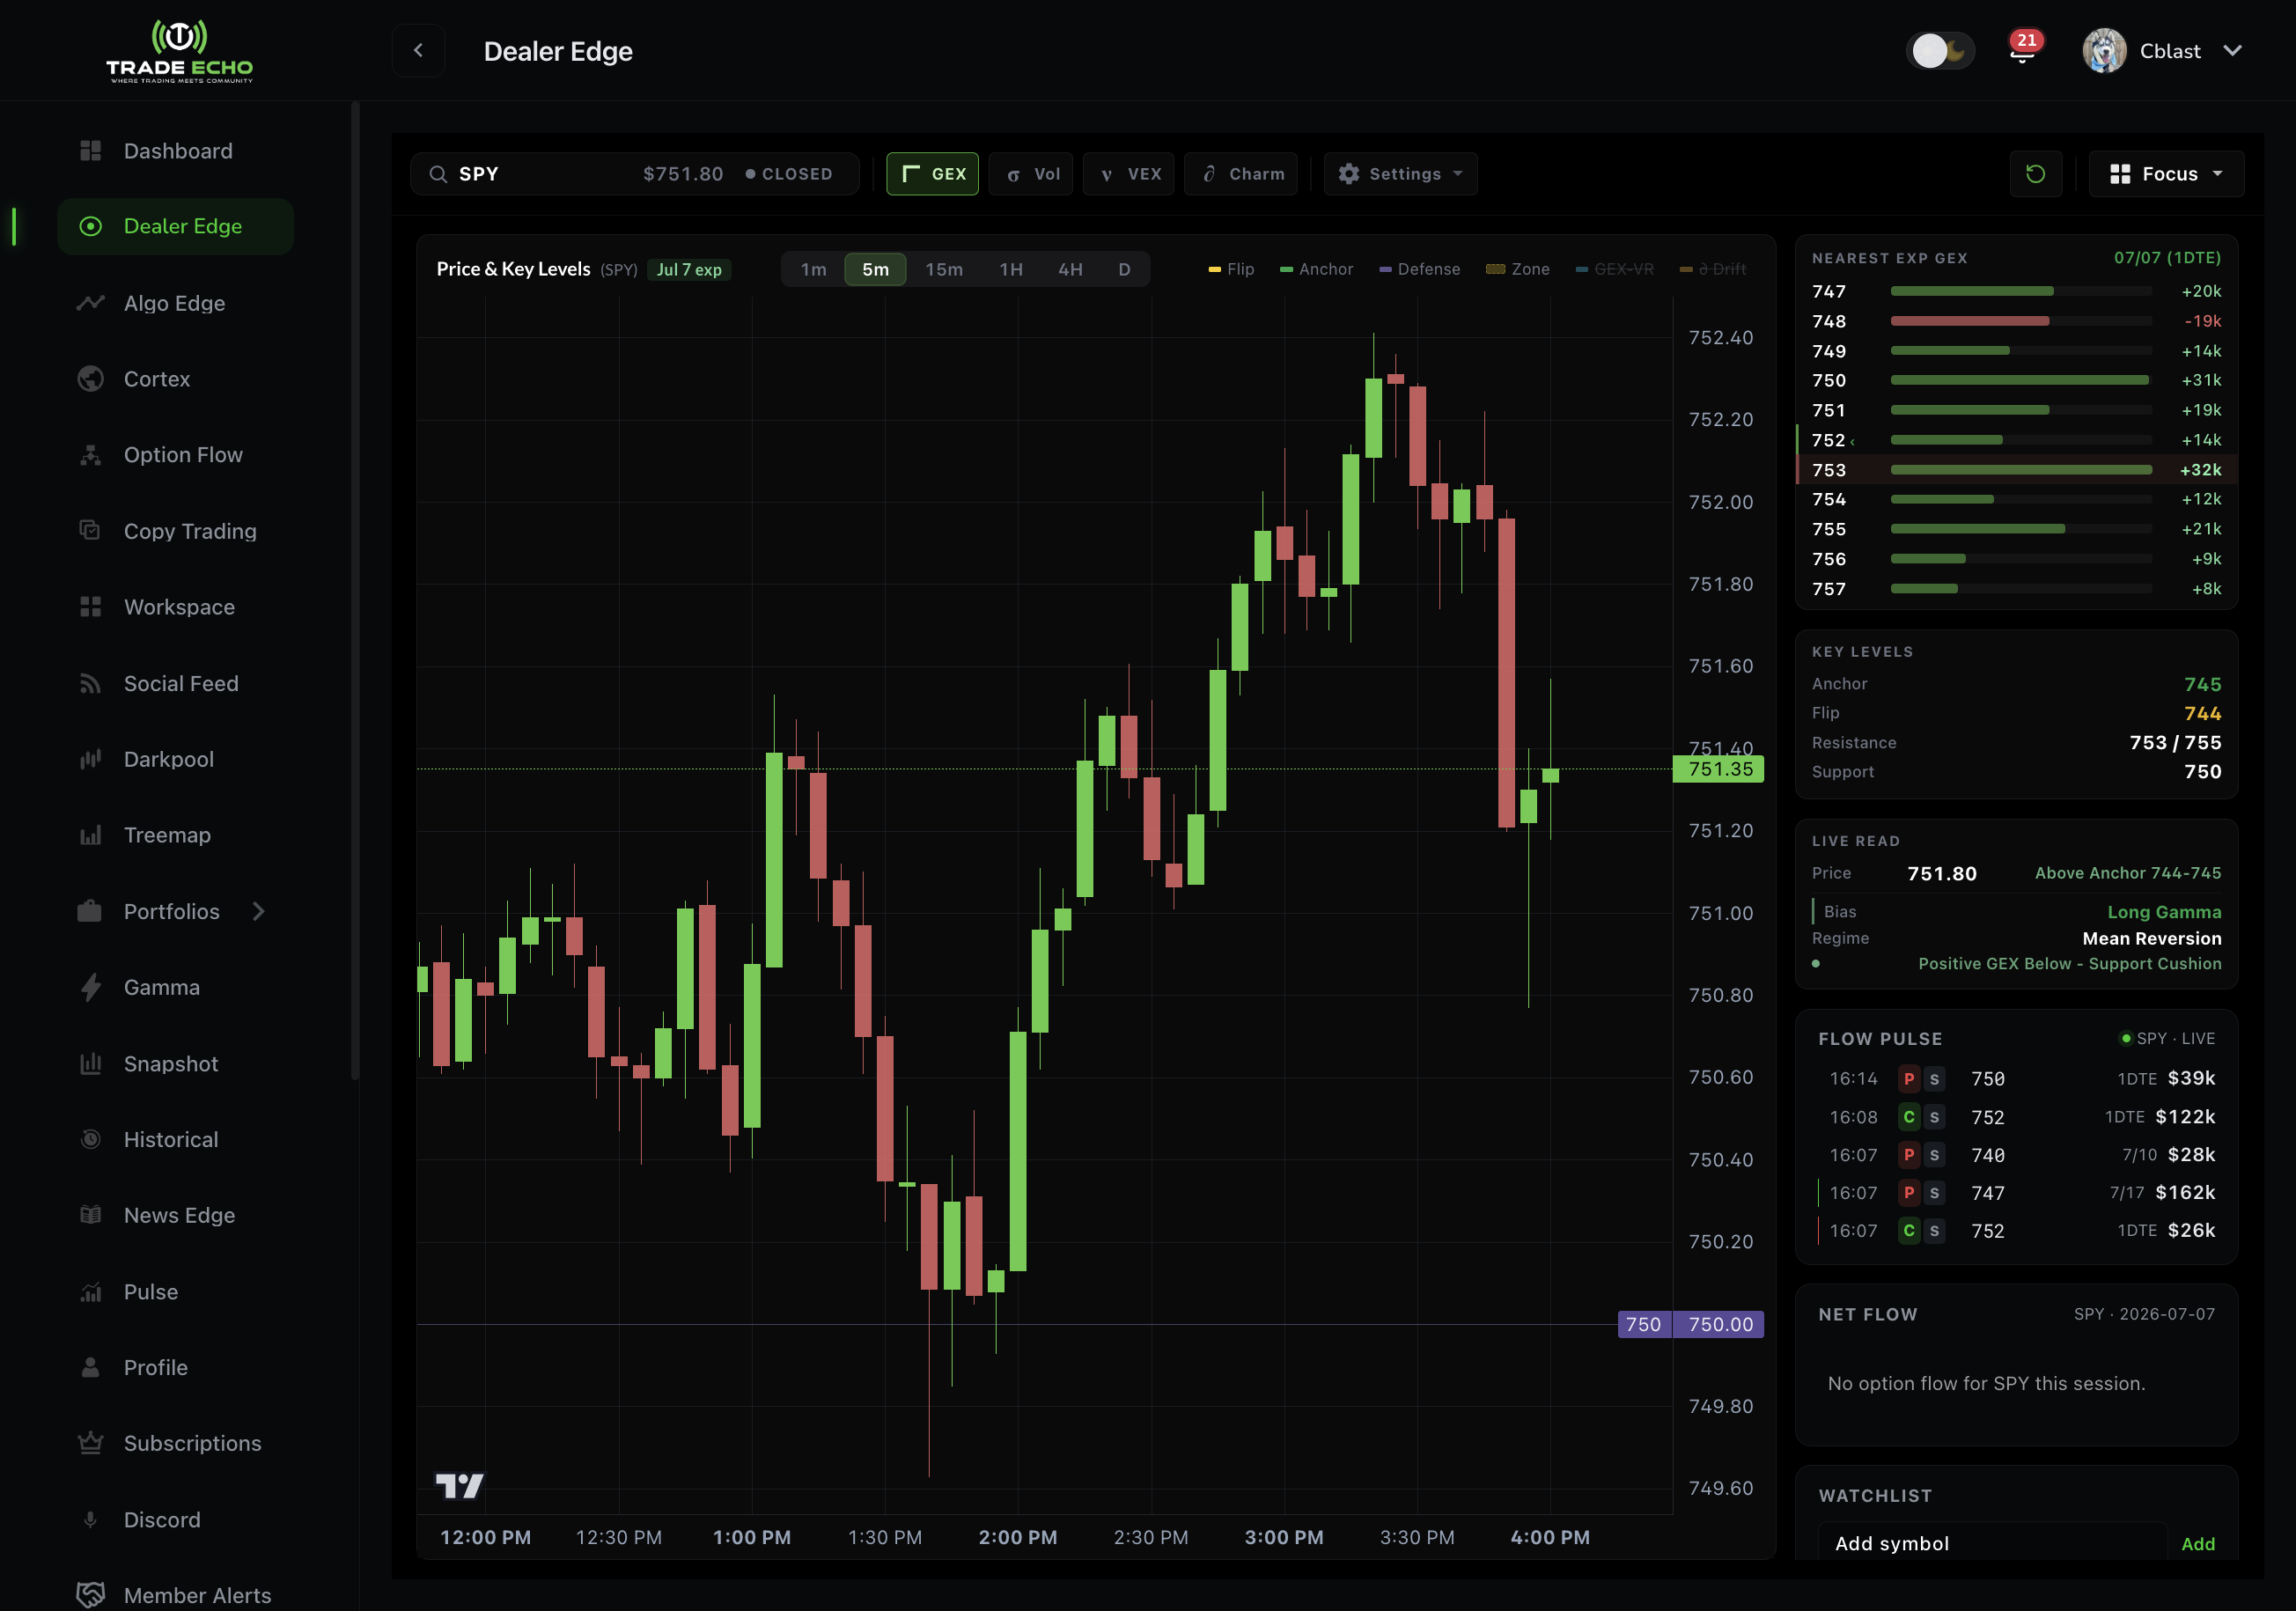Select the VEX view button
Viewport: 2296px width, 1611px height.
1129,174
